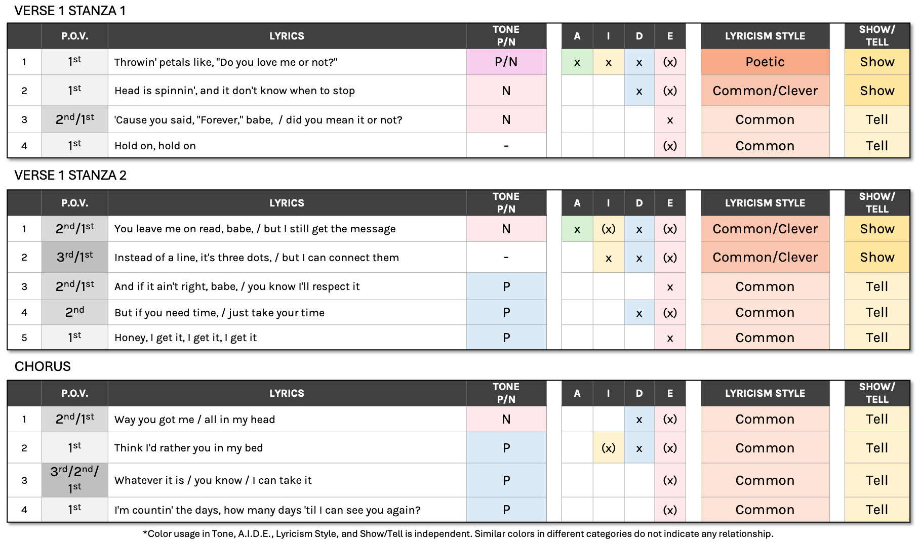Select "Honey, I get it" lyric line
The width and height of the screenshot is (921, 542).
[185, 338]
